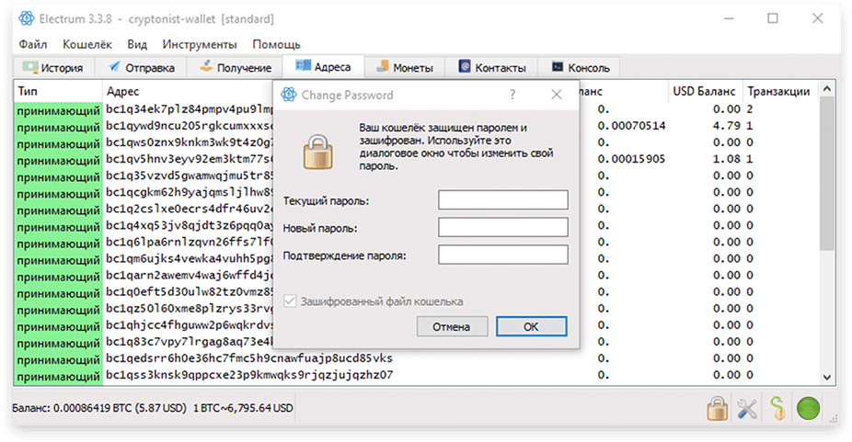The width and height of the screenshot is (852, 442).
Task: Select the Адреса tab
Action: pos(323,66)
